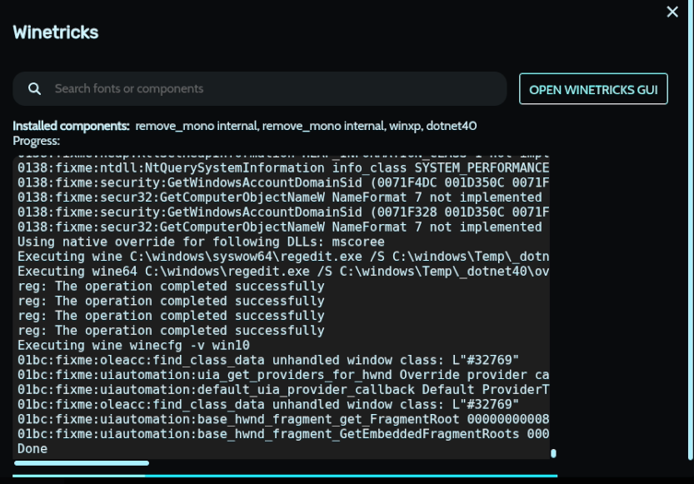Focus the Search fonts or components field
This screenshot has width=694, height=484.
tap(275, 88)
